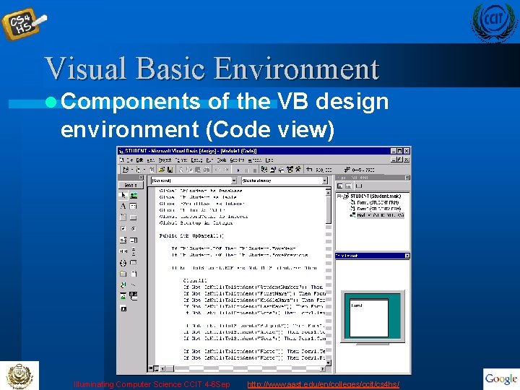Viewport: 520px width, 390px height.
Task: Click the Toolbox toolbar icon
Action: [x=298, y=170]
